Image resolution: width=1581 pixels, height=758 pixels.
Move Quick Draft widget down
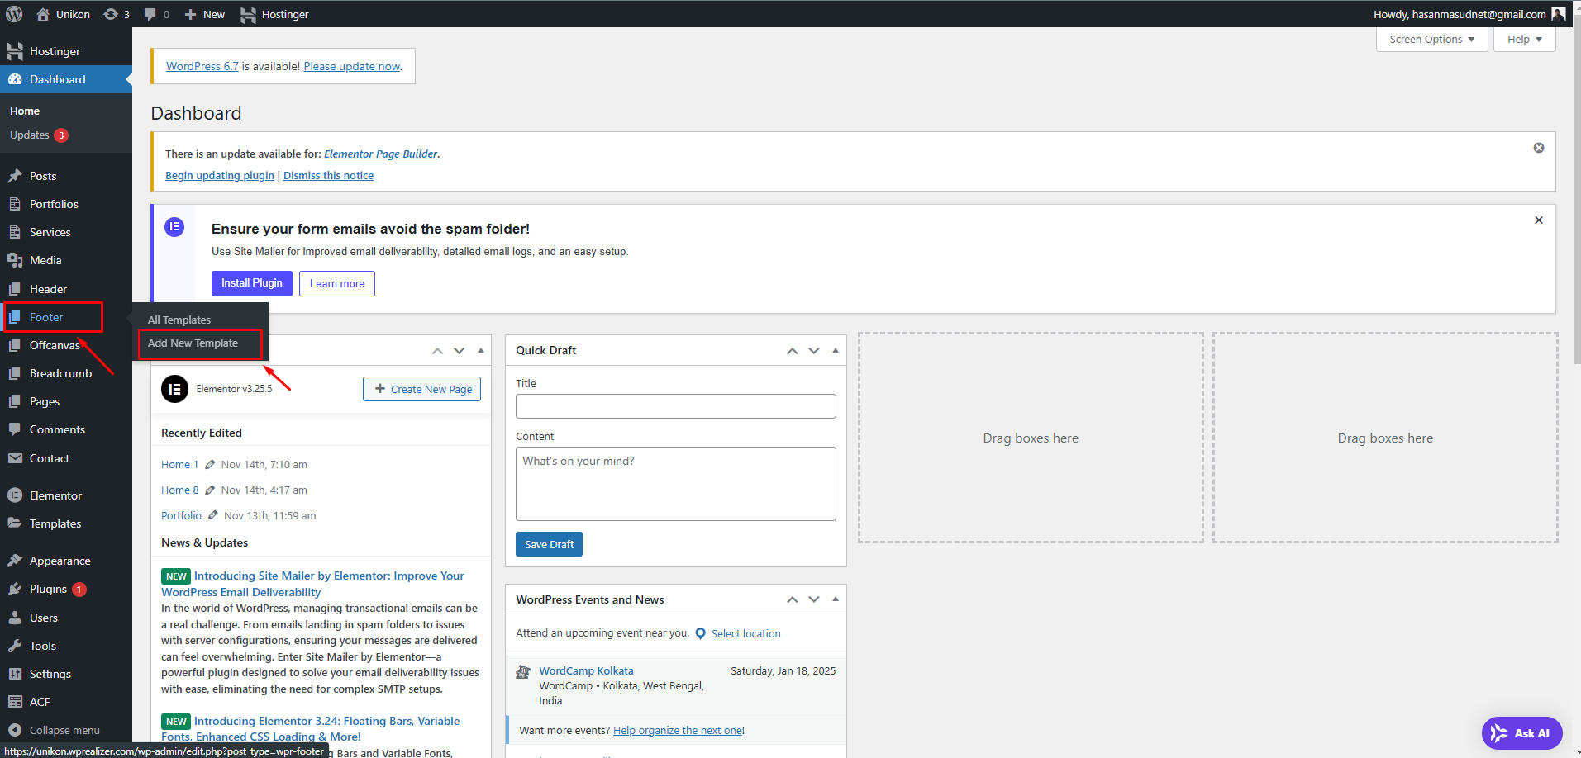(x=814, y=351)
